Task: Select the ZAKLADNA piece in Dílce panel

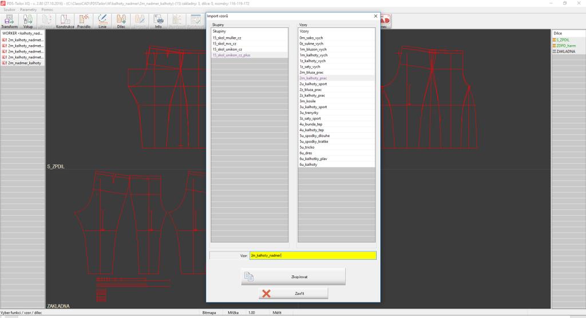Action: point(568,51)
